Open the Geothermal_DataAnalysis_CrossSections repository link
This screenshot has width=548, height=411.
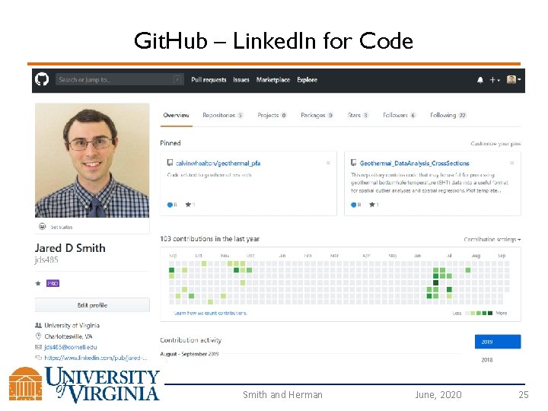(415, 163)
